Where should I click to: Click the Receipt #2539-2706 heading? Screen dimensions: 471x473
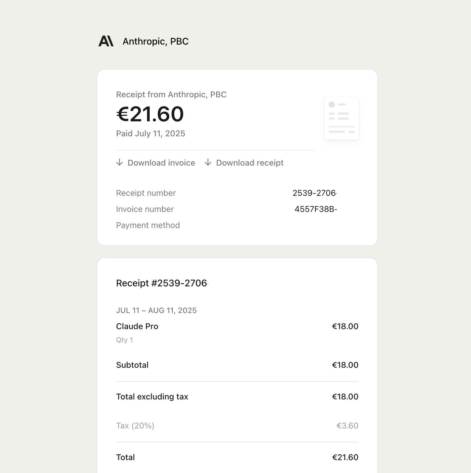pos(161,283)
